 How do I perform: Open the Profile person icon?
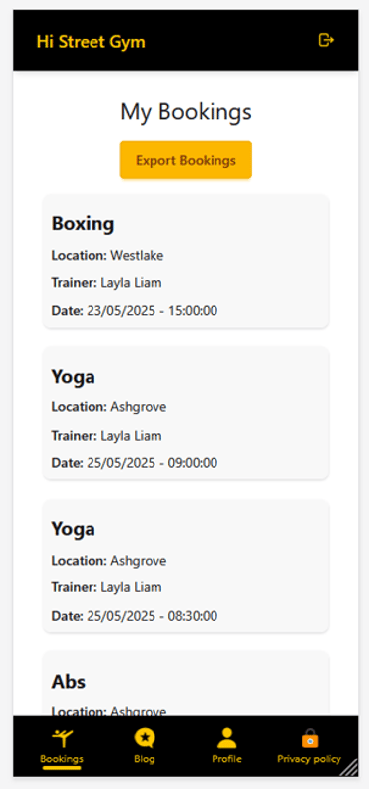click(x=226, y=738)
